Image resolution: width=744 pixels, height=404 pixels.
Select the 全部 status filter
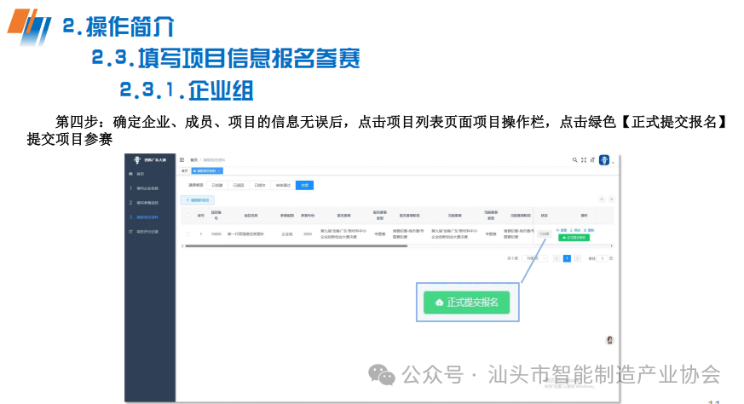(x=304, y=185)
